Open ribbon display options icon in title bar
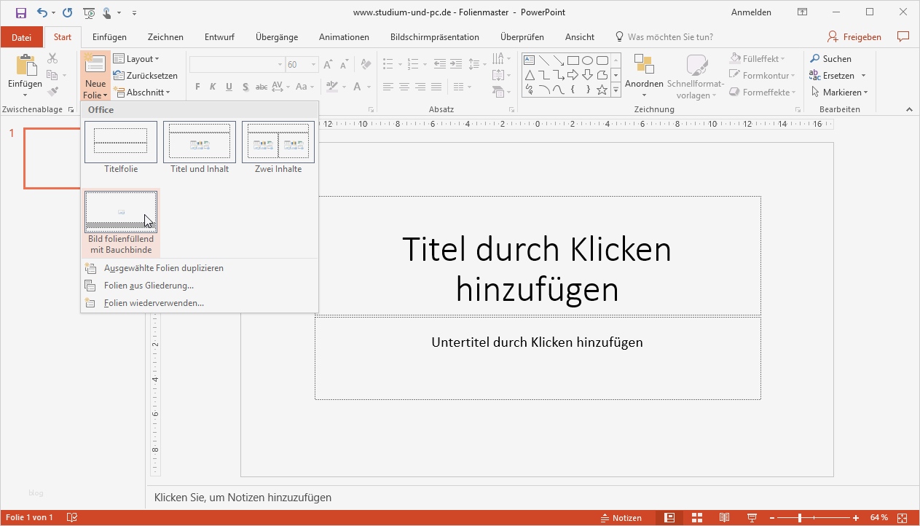Image resolution: width=920 pixels, height=526 pixels. [x=802, y=12]
